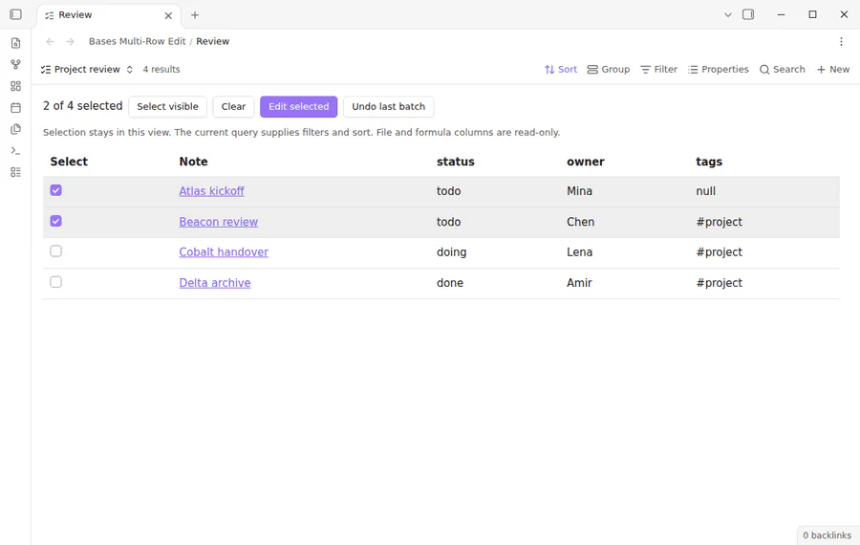Click todo status in Atlas kickoff row
This screenshot has height=545, width=860.
click(x=449, y=191)
